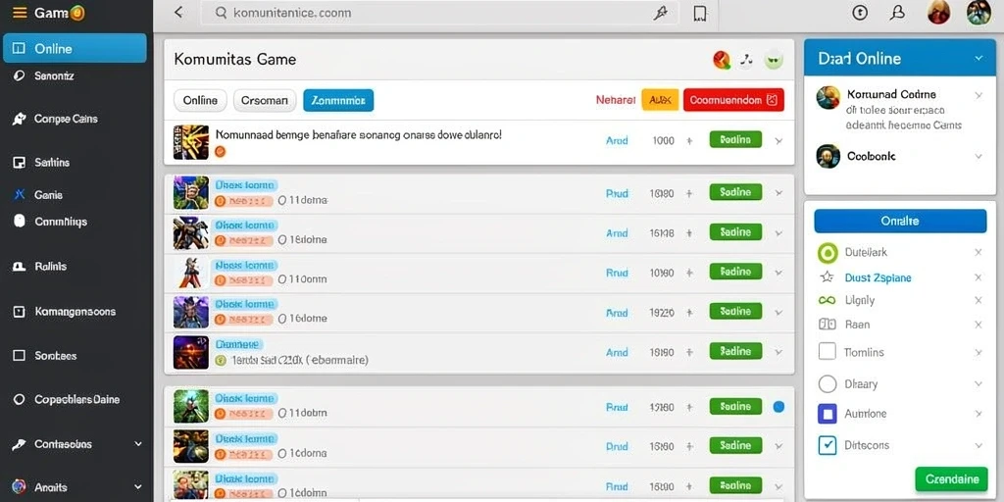Click the red Neharat link
The height and width of the screenshot is (502, 1004).
pos(616,100)
